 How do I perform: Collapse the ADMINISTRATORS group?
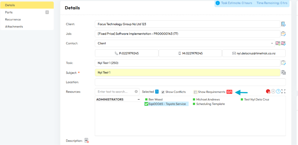(138, 99)
